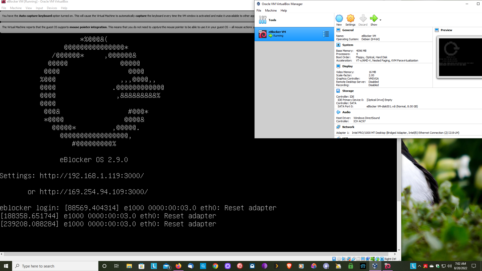The image size is (482, 271).
Task: Switch to VirtualBox Manager taskbar icon
Action: pos(375,266)
